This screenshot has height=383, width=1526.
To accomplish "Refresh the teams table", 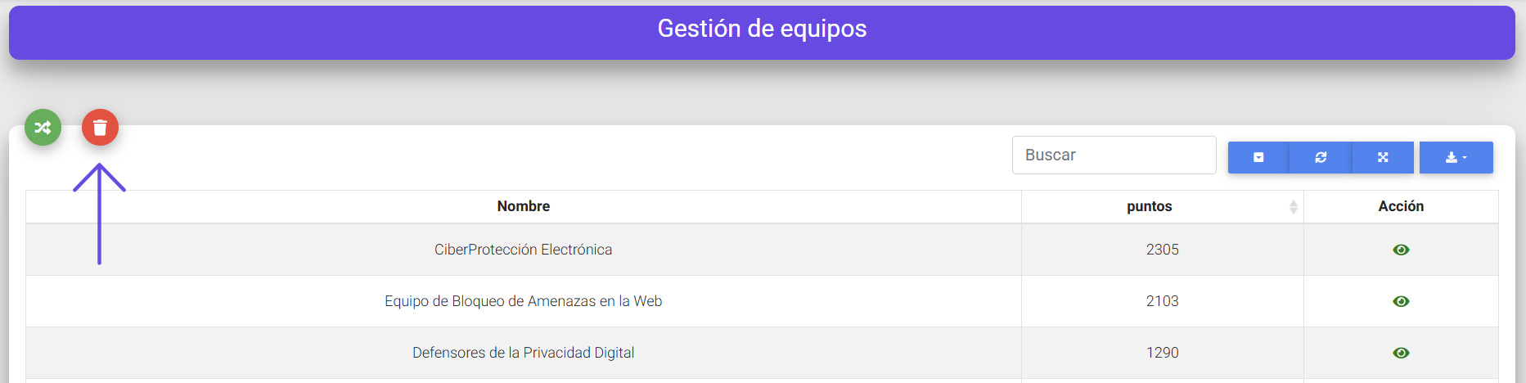I will 1321,157.
